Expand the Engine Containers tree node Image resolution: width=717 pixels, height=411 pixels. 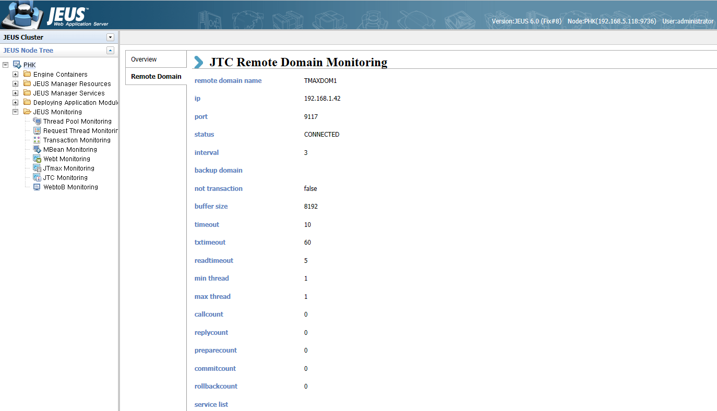(x=15, y=75)
